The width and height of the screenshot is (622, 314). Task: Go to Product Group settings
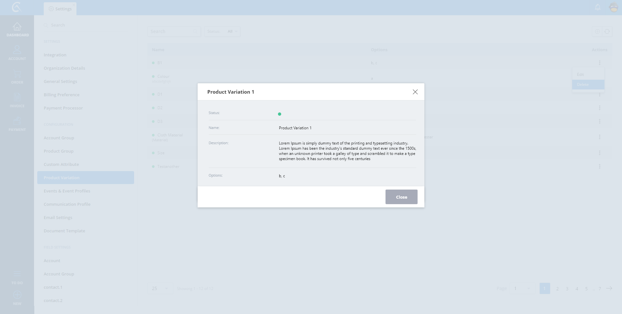(59, 151)
